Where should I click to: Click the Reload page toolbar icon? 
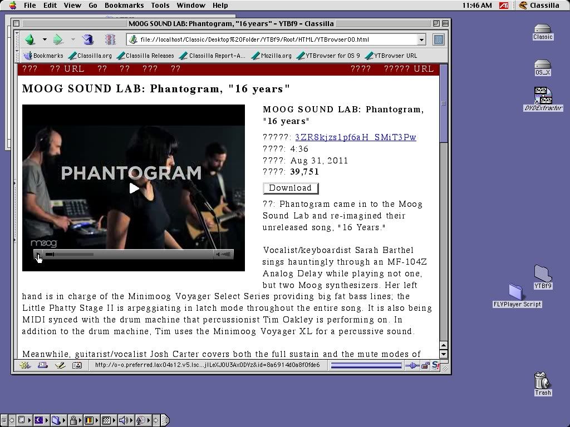click(x=87, y=39)
